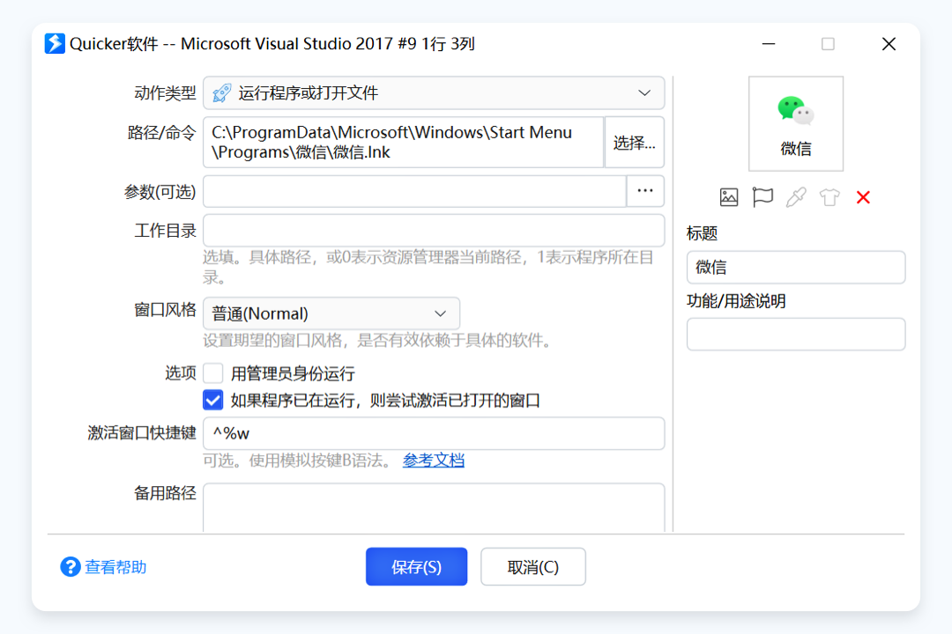Open the 参考文档 documentation link
The height and width of the screenshot is (634, 952).
[x=434, y=460]
